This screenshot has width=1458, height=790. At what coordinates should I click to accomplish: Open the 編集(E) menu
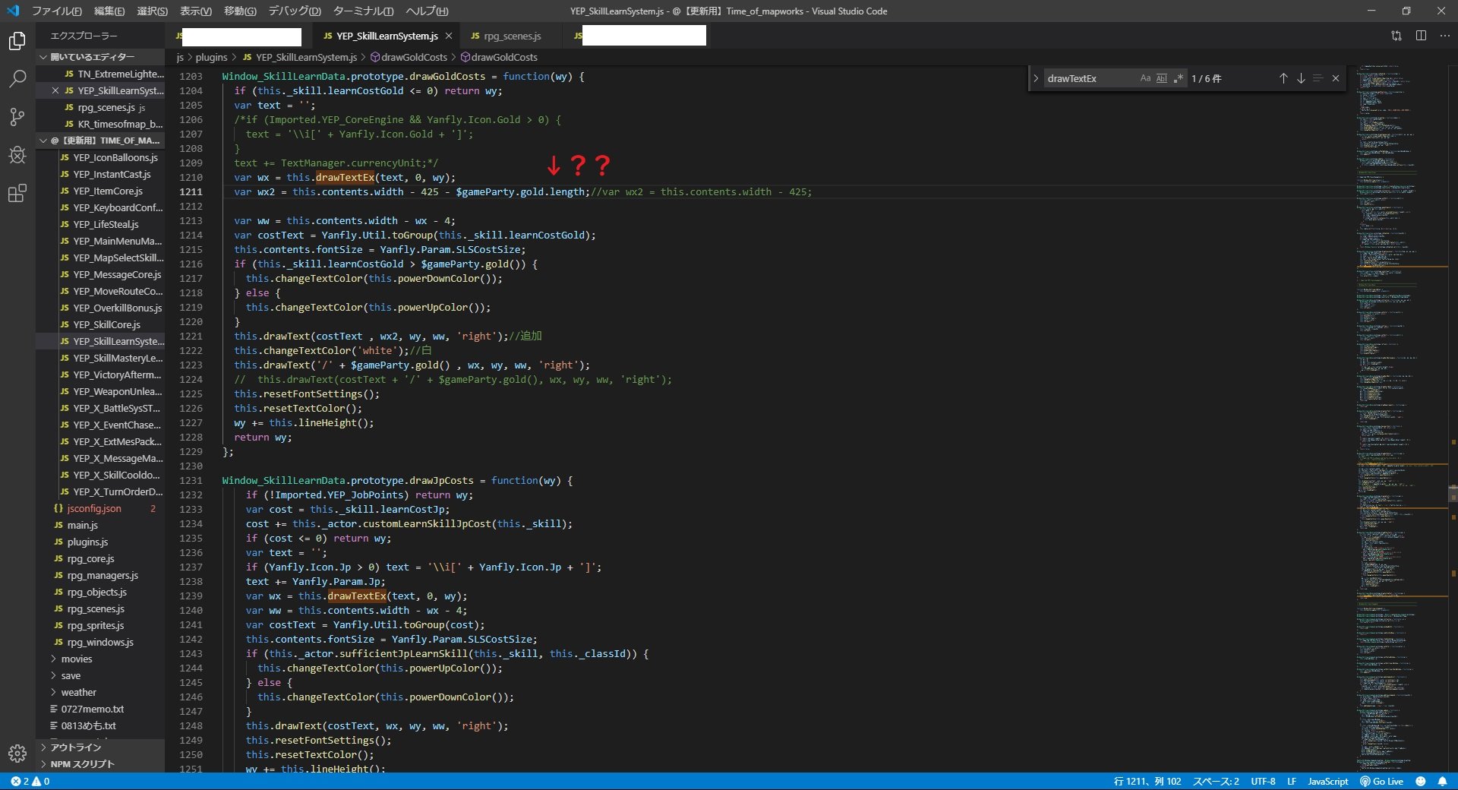click(109, 11)
